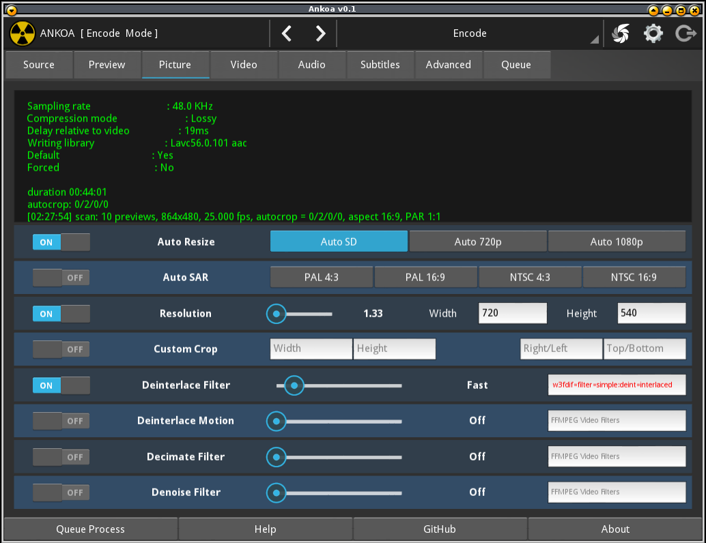Click Denoise Filter FFMPEG Video Filters field

pyautogui.click(x=617, y=492)
